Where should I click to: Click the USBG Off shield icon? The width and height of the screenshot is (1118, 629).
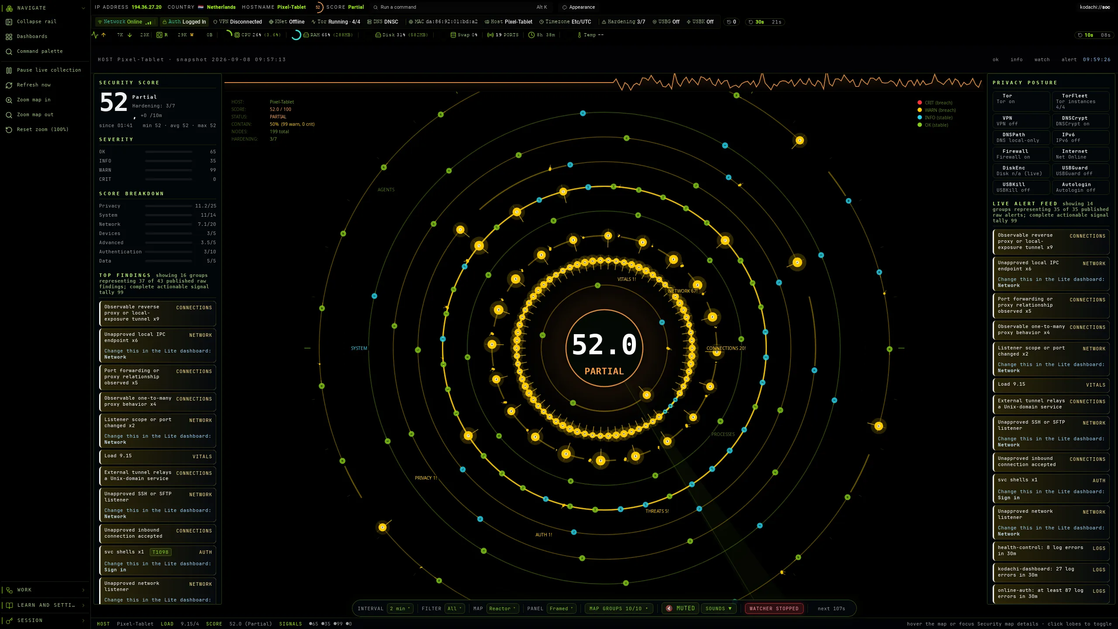(655, 22)
